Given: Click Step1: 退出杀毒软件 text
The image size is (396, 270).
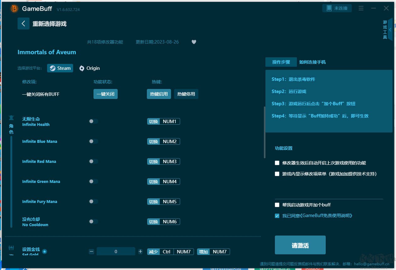Looking at the screenshot, I should [x=293, y=79].
